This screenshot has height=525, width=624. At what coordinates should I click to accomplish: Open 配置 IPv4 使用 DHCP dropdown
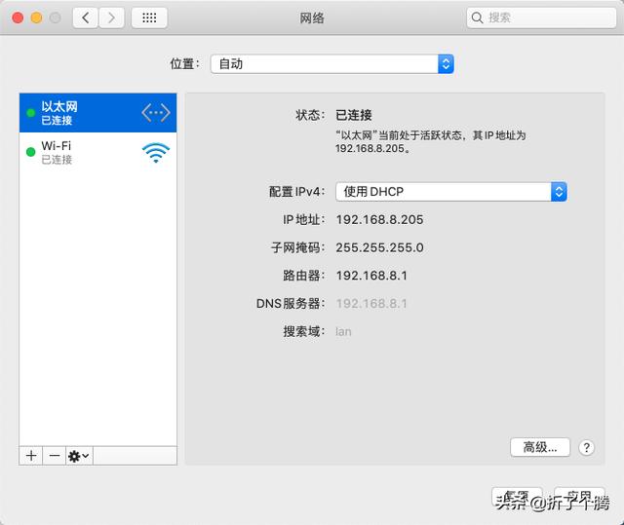[x=451, y=192]
